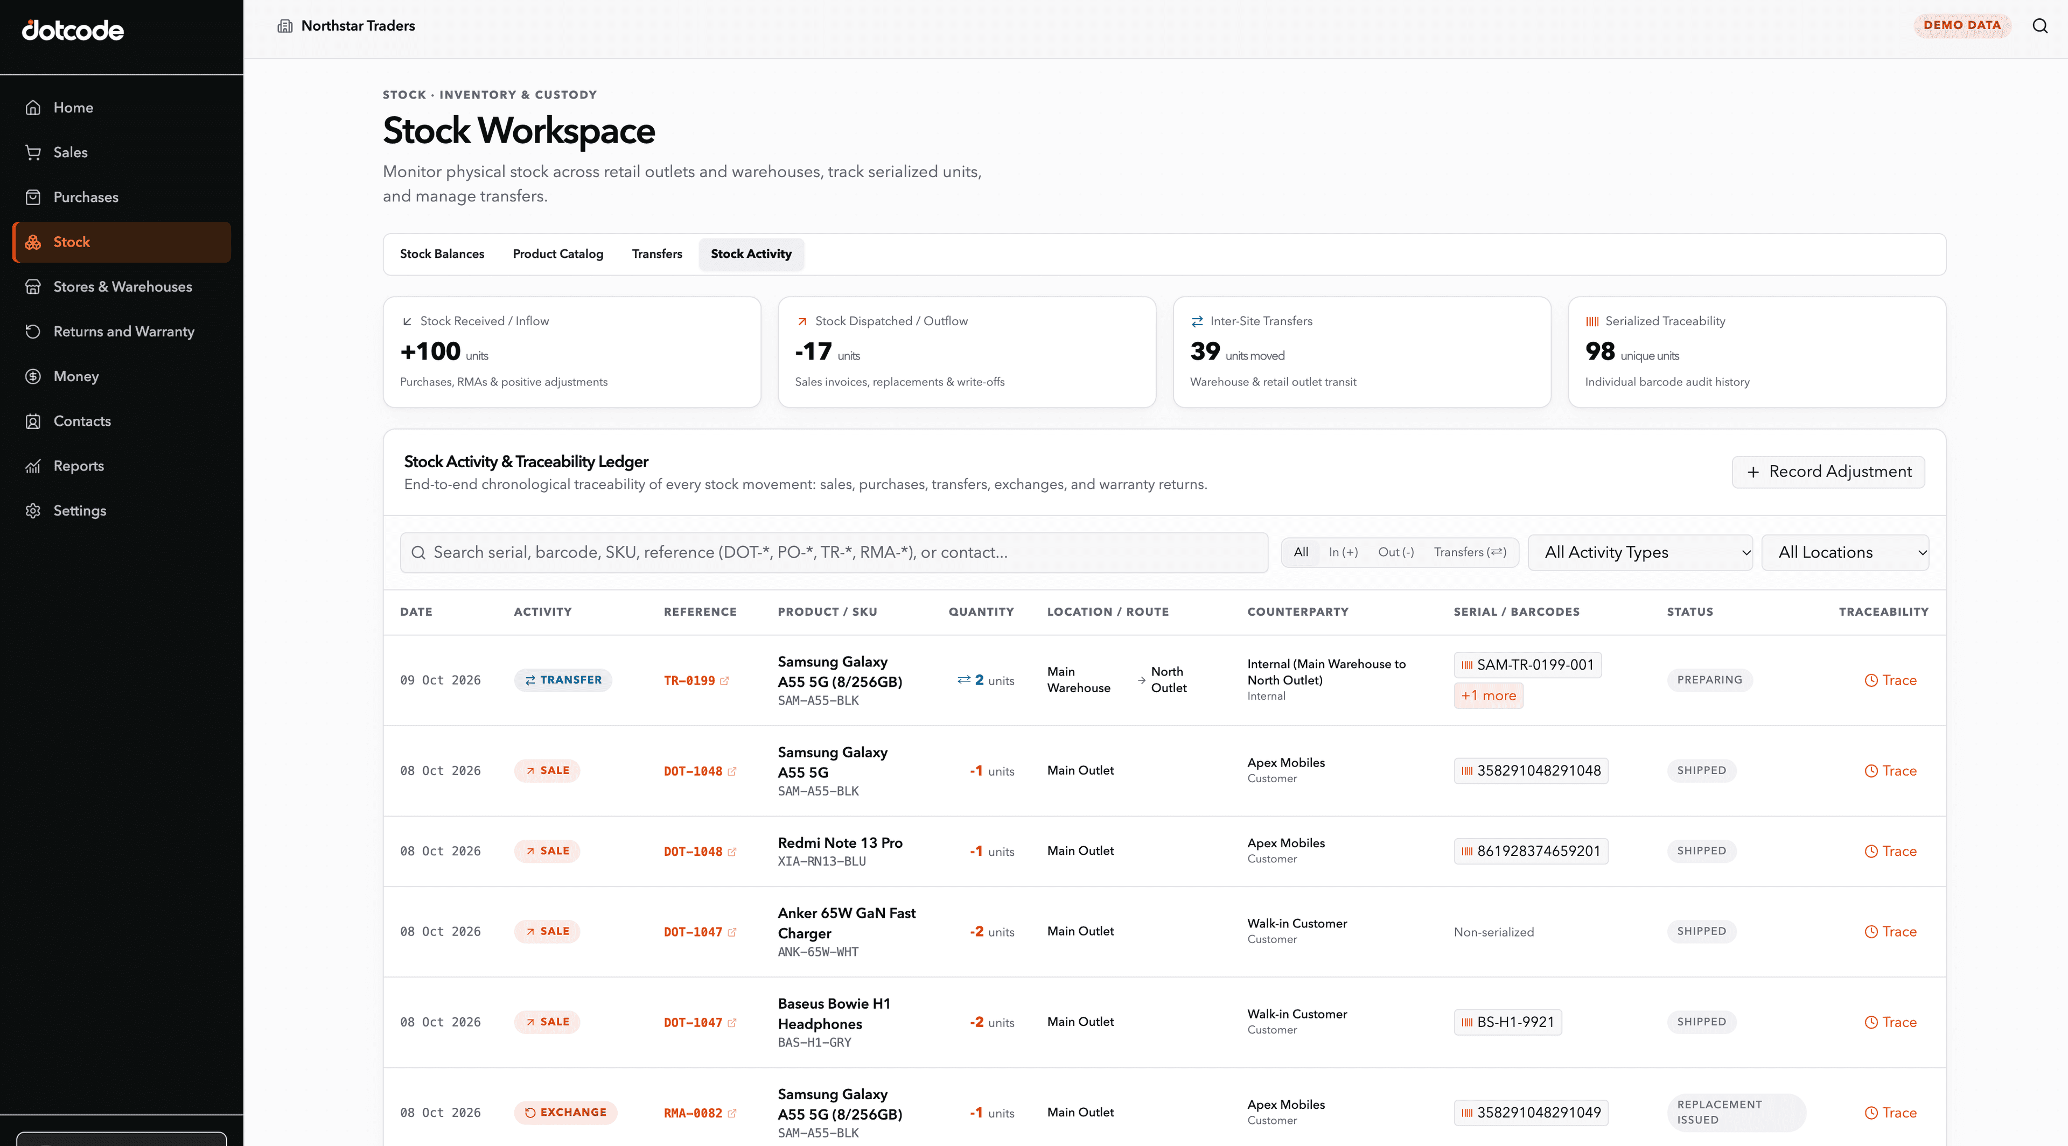Screen dimensions: 2068x1146
Task: Click the DATE column header
Action: point(417,613)
